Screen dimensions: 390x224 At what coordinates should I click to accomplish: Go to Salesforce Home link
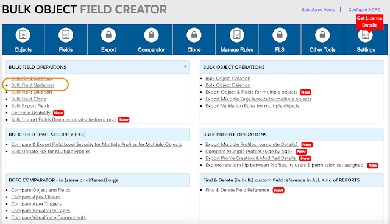pyautogui.click(x=318, y=10)
